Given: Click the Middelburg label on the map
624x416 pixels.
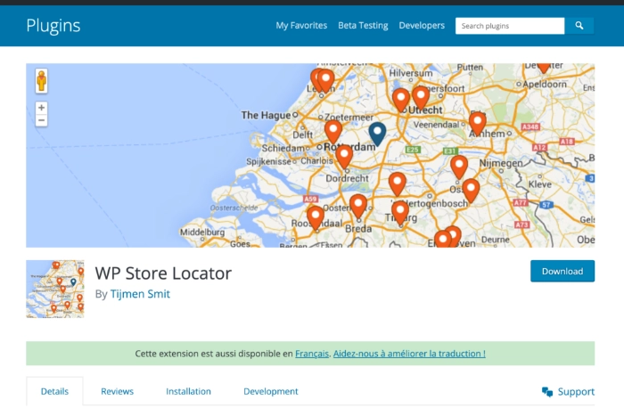Looking at the screenshot, I should click(x=202, y=232).
